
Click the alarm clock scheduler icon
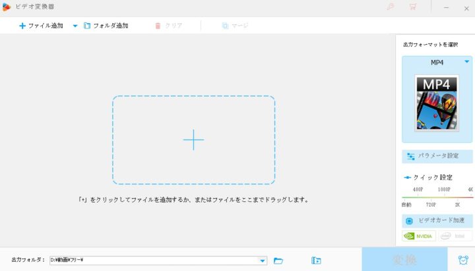[x=461, y=260]
